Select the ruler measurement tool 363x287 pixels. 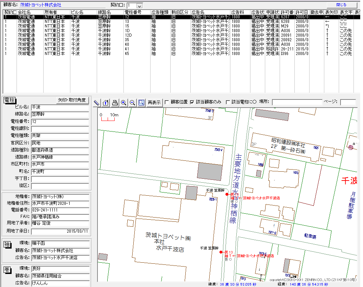pyautogui.click(x=96, y=103)
